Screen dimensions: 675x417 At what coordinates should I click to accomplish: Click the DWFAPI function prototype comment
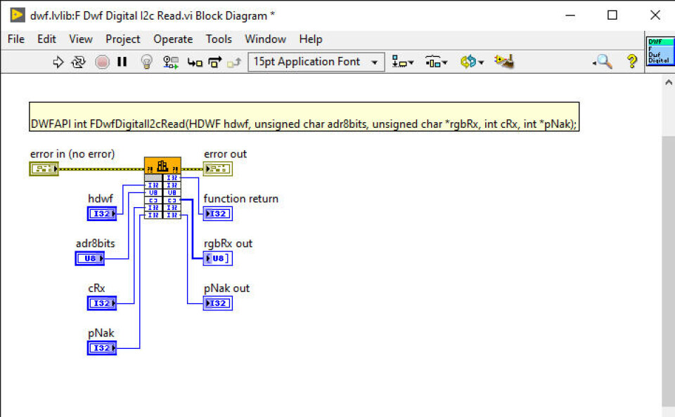point(304,117)
